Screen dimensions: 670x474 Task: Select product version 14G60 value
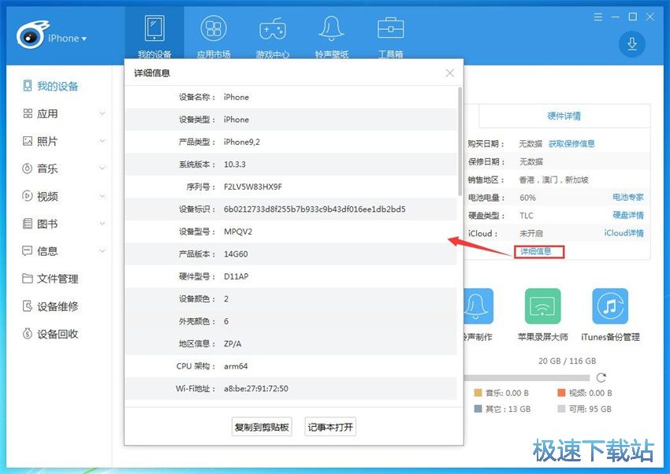[x=236, y=254]
